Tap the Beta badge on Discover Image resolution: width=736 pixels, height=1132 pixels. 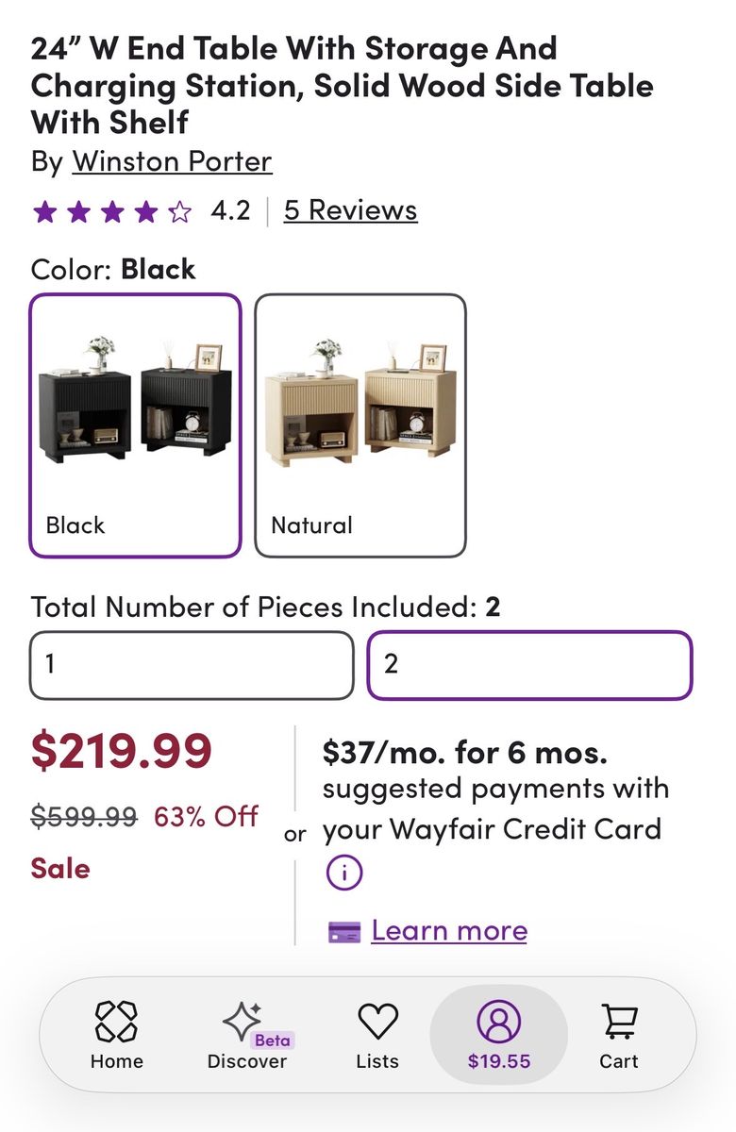pos(273,1040)
